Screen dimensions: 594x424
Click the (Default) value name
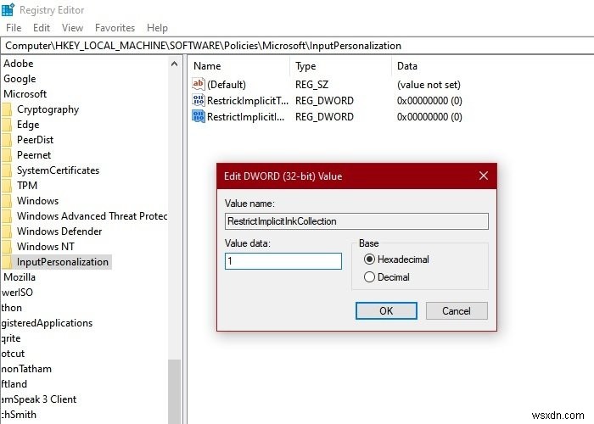(x=227, y=85)
